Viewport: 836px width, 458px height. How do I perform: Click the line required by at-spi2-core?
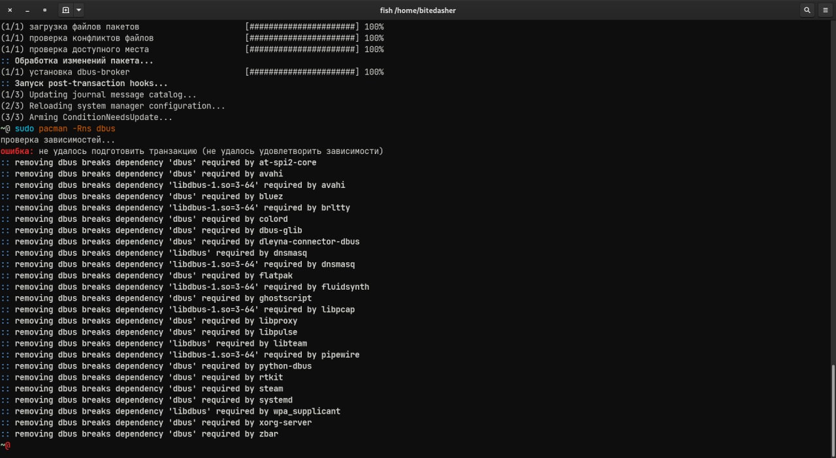click(158, 162)
